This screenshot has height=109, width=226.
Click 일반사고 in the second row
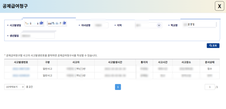47,75
